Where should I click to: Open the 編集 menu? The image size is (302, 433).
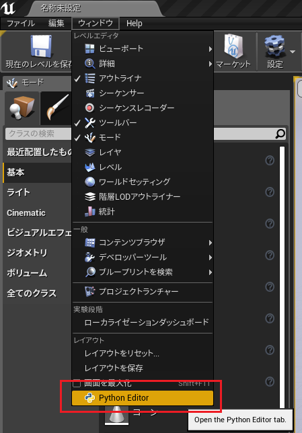click(x=56, y=23)
